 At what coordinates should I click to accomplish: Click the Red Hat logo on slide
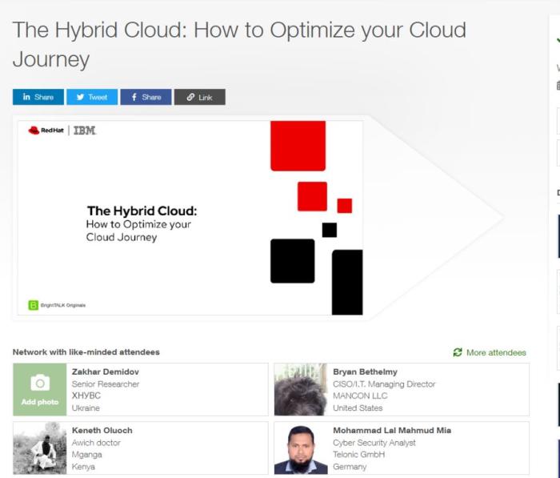pyautogui.click(x=46, y=131)
